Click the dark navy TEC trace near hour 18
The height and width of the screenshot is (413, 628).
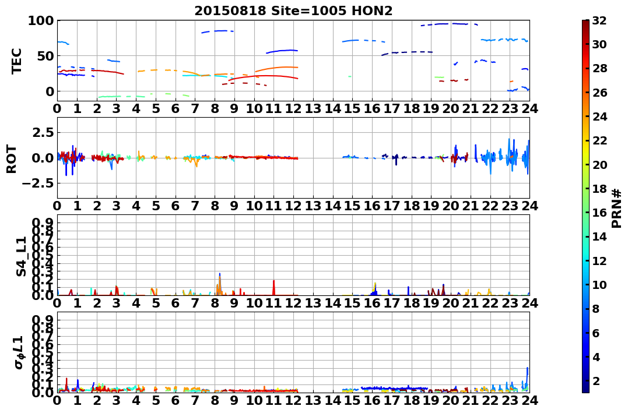coord(408,52)
